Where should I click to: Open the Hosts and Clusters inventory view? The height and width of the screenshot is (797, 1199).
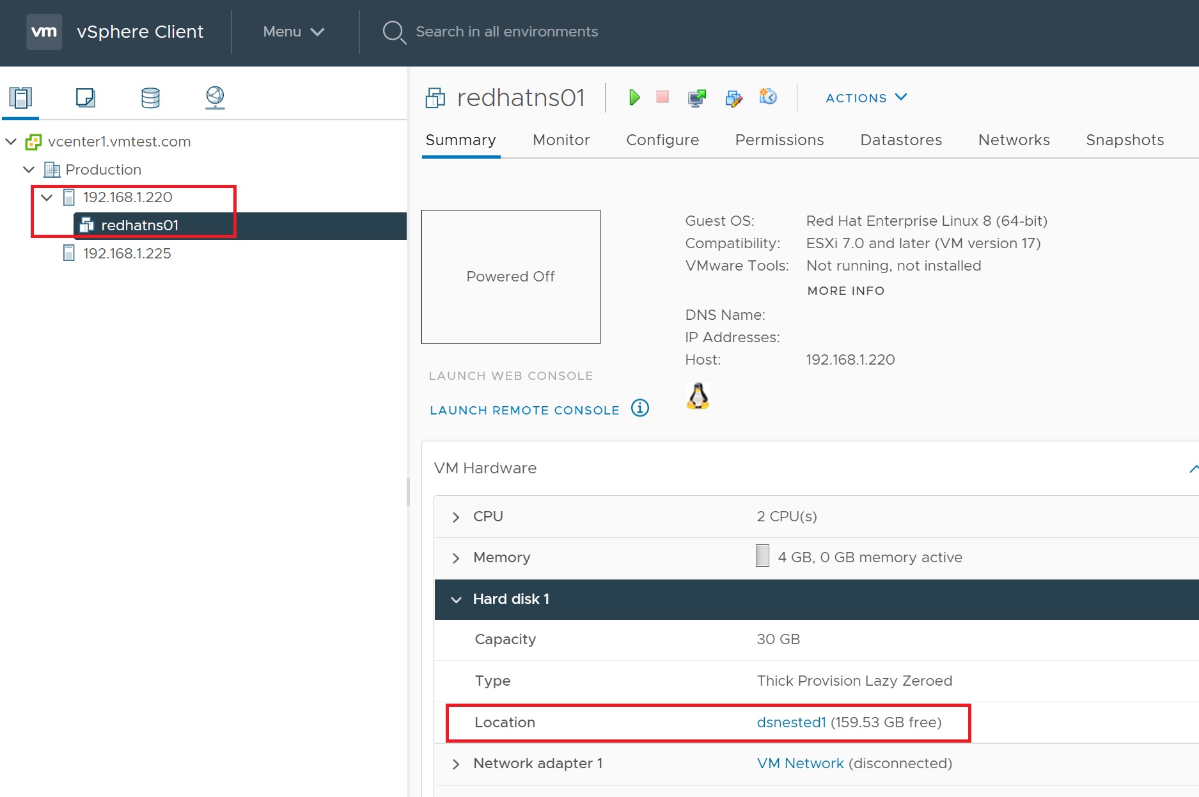(x=20, y=98)
